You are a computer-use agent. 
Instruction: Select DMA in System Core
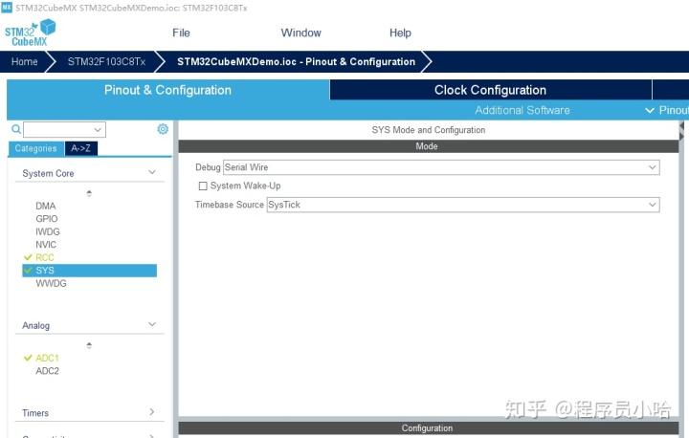coord(46,206)
